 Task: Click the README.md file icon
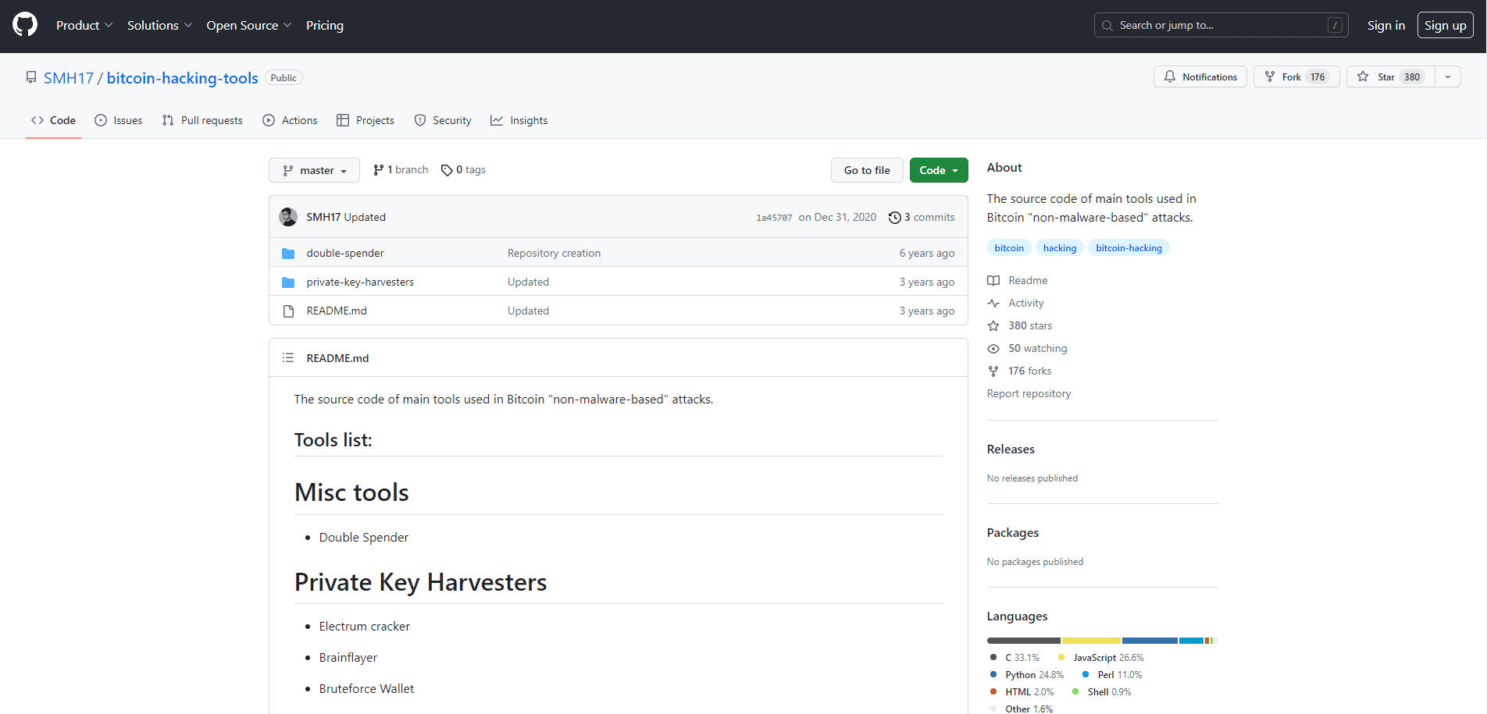288,311
